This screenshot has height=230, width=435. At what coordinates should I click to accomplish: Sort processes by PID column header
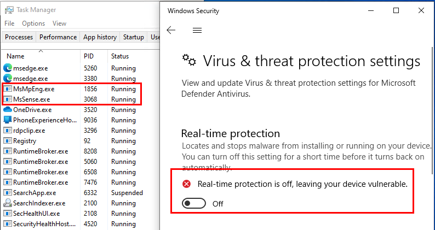coord(89,56)
